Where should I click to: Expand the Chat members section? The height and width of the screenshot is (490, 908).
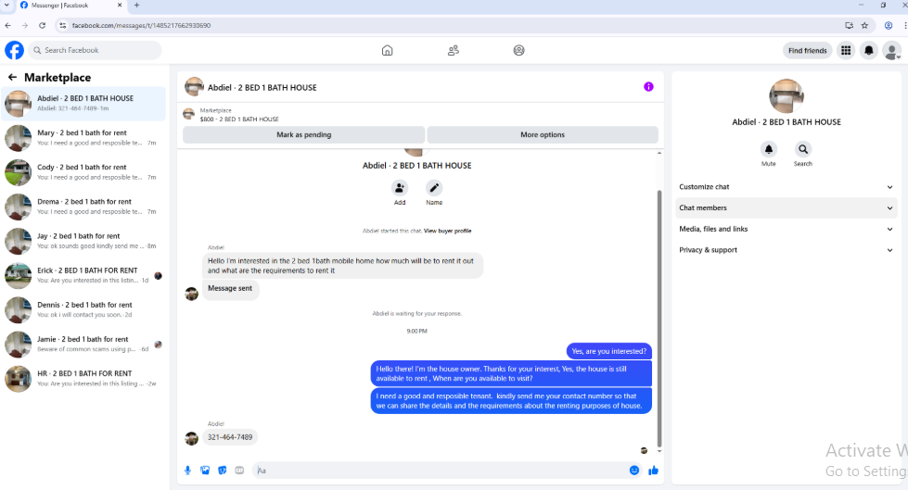coord(786,207)
